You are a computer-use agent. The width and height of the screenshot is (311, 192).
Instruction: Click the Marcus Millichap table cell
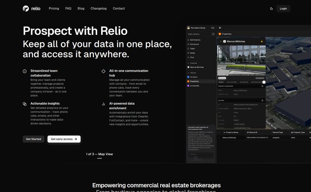(x=229, y=137)
